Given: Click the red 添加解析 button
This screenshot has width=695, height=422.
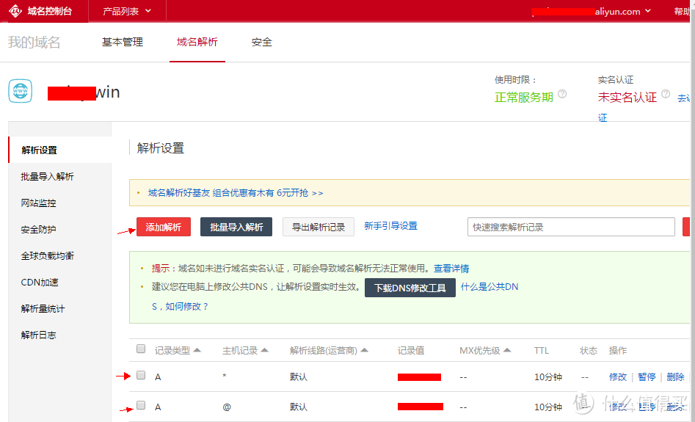Looking at the screenshot, I should (x=164, y=227).
